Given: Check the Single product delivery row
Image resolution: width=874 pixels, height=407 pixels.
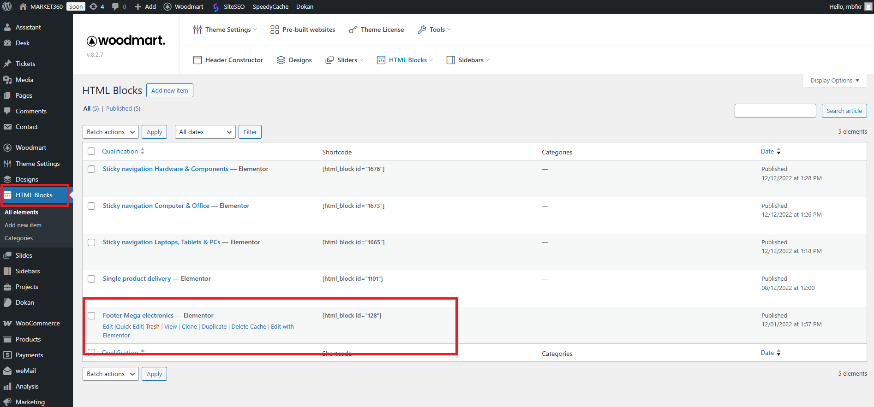Looking at the screenshot, I should (x=91, y=279).
